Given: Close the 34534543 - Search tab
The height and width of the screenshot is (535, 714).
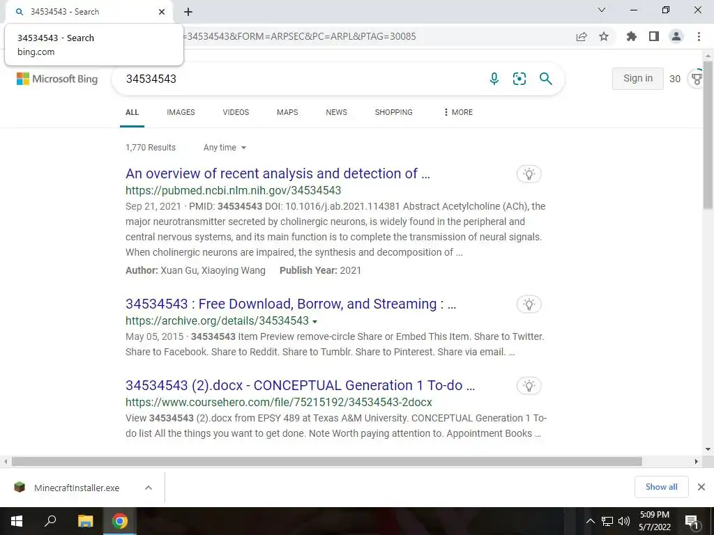Looking at the screenshot, I should 162,12.
